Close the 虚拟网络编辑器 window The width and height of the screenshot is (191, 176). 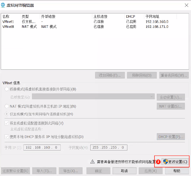[186, 5]
